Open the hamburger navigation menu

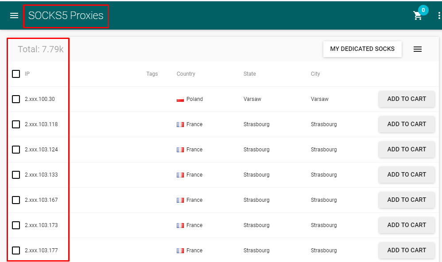click(x=14, y=15)
